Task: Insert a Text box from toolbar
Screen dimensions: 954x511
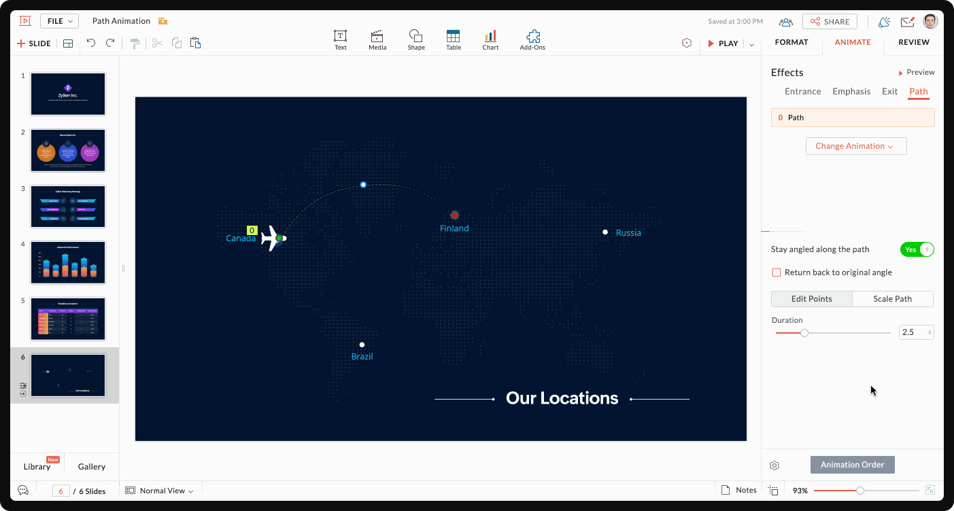Action: 340,40
